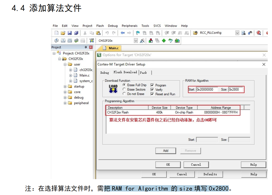
Task: Click the Insert Bookmark flag icon
Action: pos(138,33)
